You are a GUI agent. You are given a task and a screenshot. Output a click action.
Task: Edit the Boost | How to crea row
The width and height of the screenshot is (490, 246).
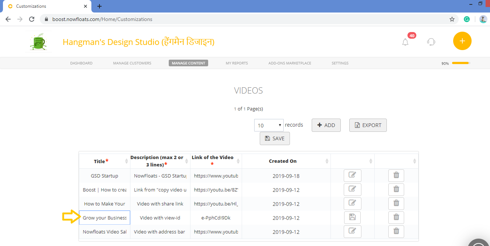[x=353, y=190]
